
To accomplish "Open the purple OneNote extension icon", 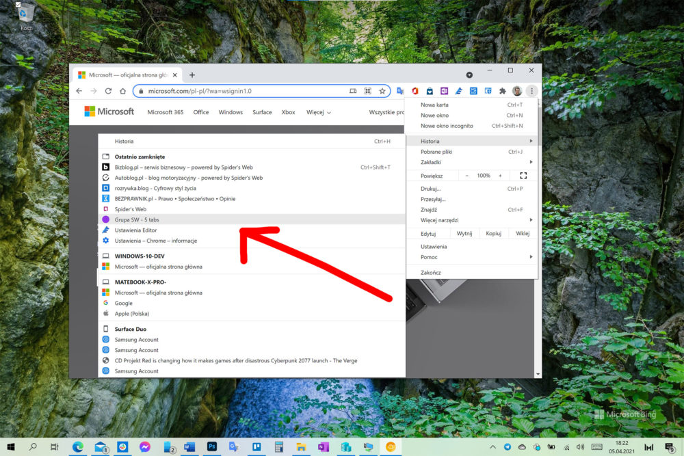I will click(444, 91).
